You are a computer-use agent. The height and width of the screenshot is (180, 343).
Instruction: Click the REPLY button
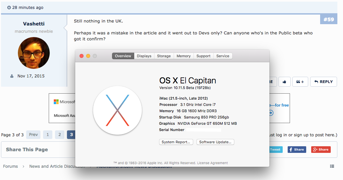(x=323, y=82)
